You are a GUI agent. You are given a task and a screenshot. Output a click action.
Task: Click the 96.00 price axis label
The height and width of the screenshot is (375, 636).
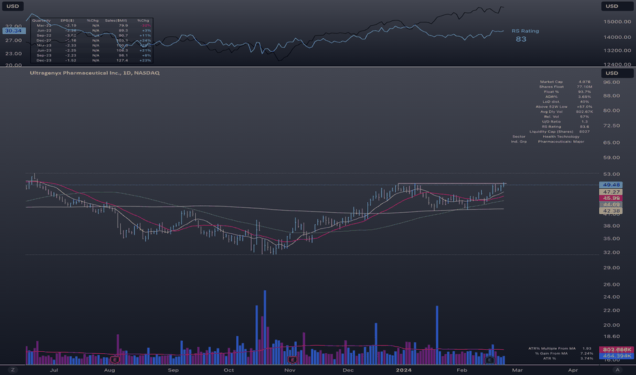click(611, 82)
